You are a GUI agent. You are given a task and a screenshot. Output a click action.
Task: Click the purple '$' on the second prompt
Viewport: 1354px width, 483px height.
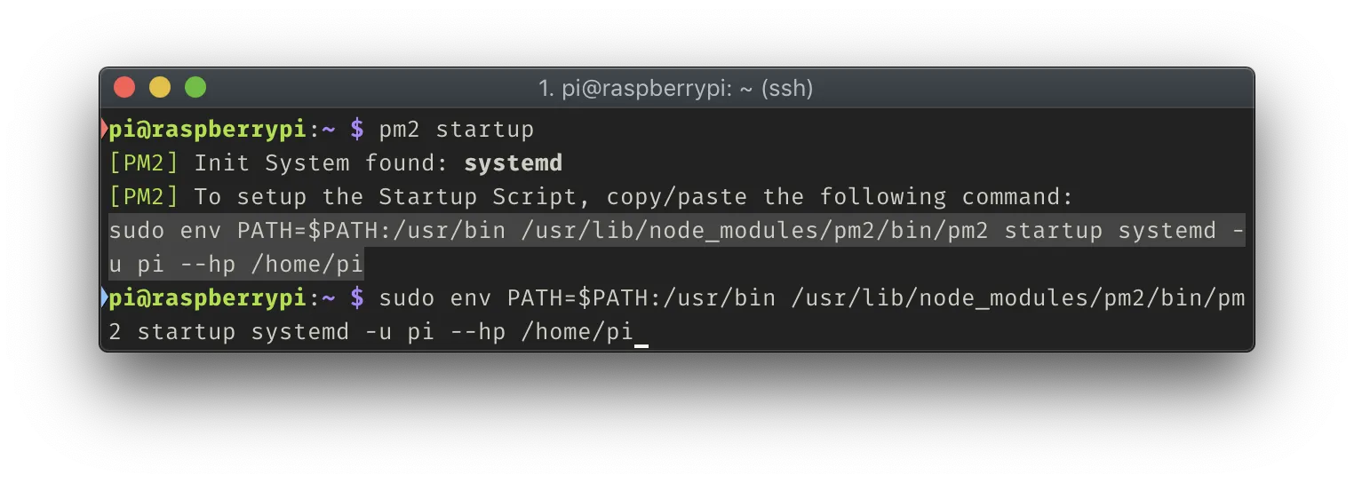357,298
